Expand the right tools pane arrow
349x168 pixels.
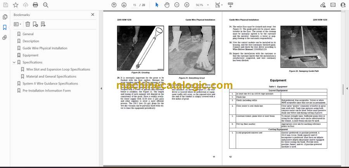point(347,88)
